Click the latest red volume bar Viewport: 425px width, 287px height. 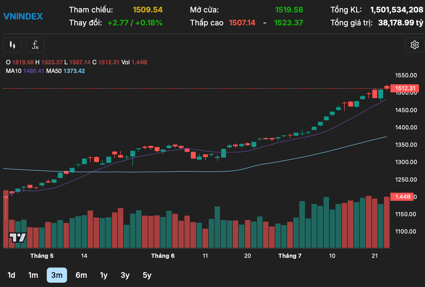click(x=387, y=222)
